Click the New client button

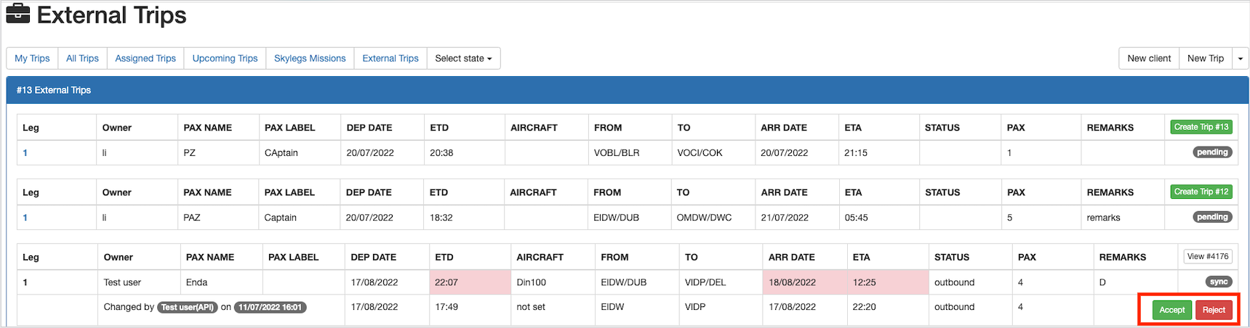1149,58
